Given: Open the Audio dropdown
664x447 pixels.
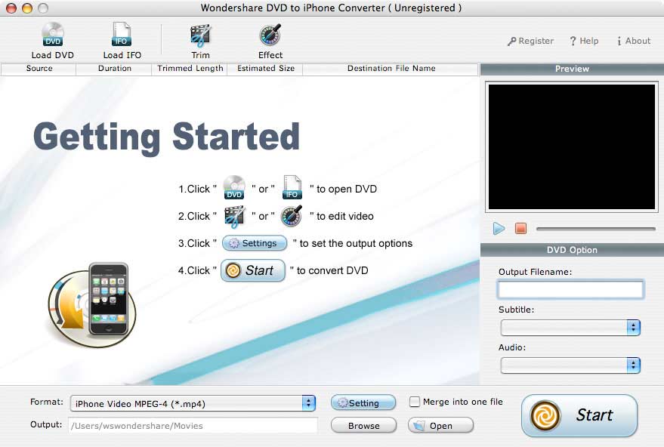Looking at the screenshot, I should tap(570, 365).
